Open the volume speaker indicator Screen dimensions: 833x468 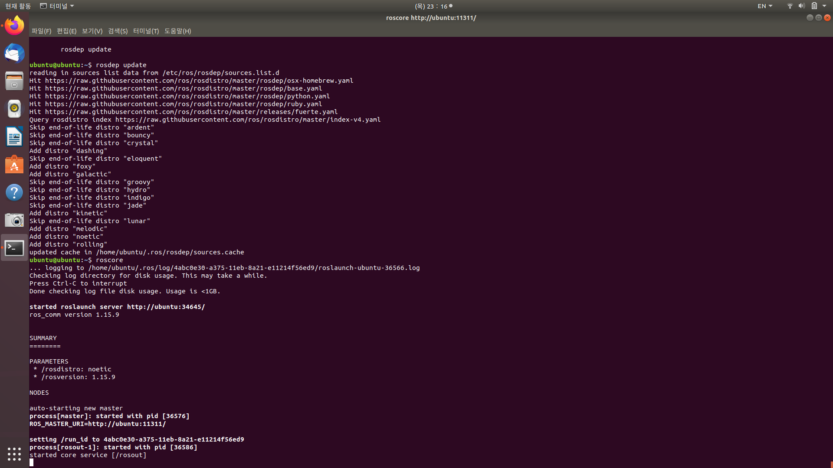click(x=802, y=6)
